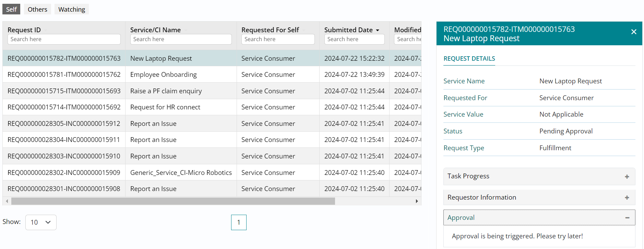Open the REQUEST DETAILS tab

click(469, 59)
